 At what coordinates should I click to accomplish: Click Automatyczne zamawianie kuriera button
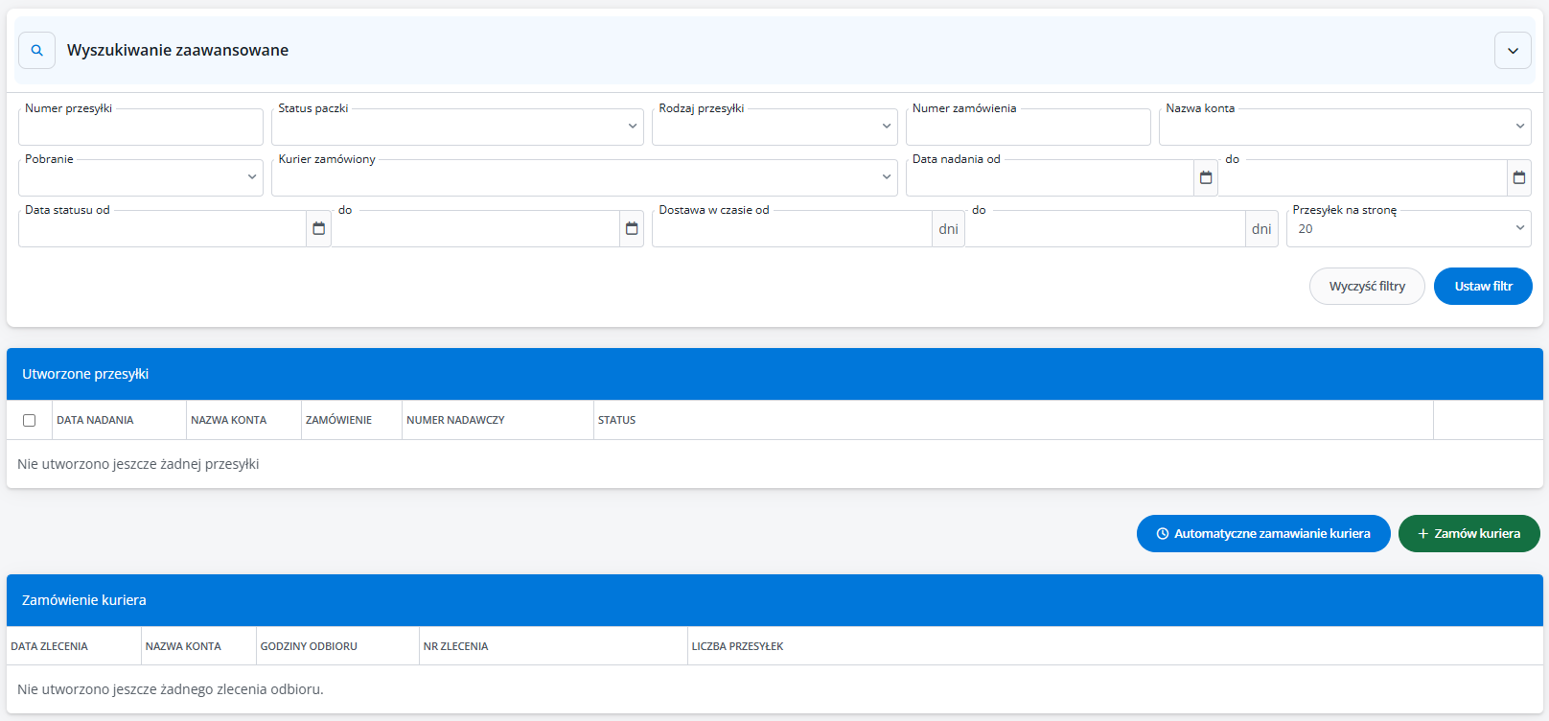click(x=1263, y=534)
